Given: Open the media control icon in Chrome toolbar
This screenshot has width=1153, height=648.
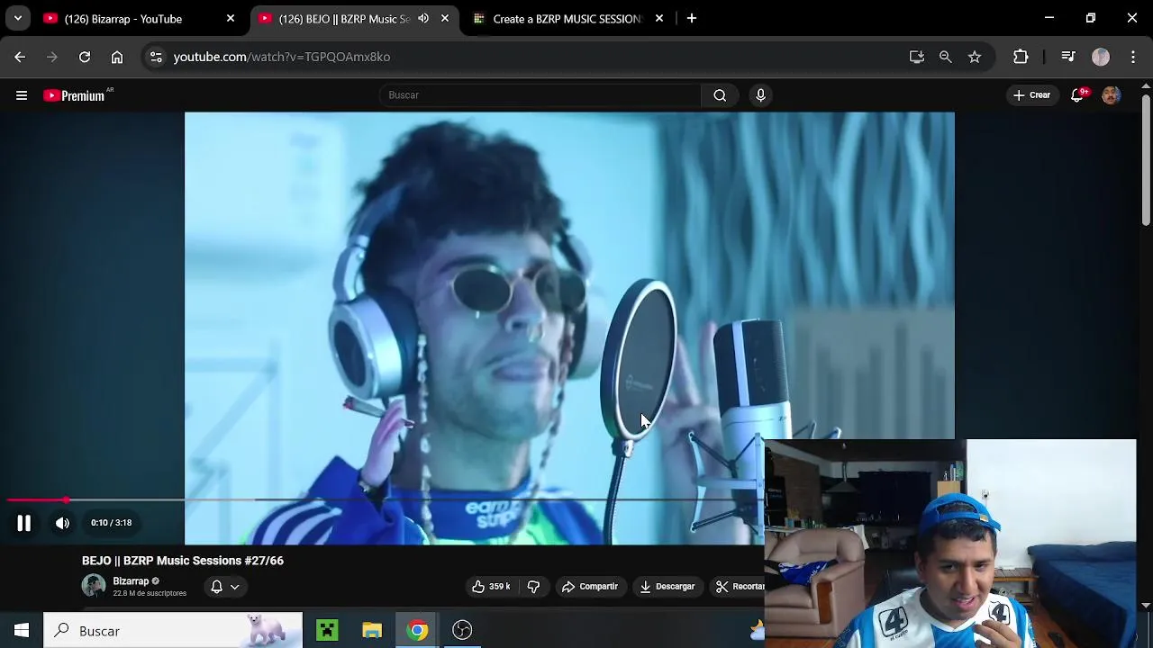Looking at the screenshot, I should click(x=1068, y=57).
